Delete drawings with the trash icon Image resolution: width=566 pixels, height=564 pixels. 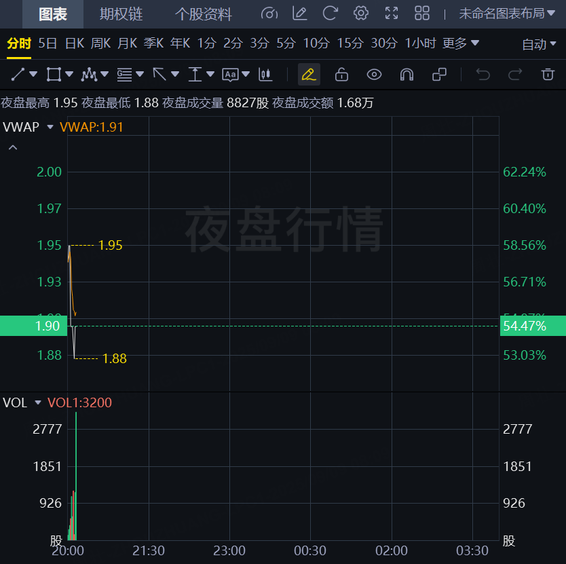(548, 74)
